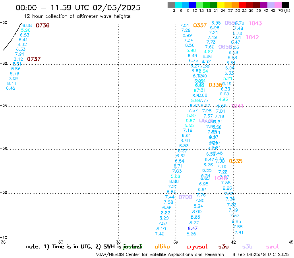Click the longitude axis label '45'
Image resolution: width=294 pixels, height=258 pixels.
[x=291, y=242]
